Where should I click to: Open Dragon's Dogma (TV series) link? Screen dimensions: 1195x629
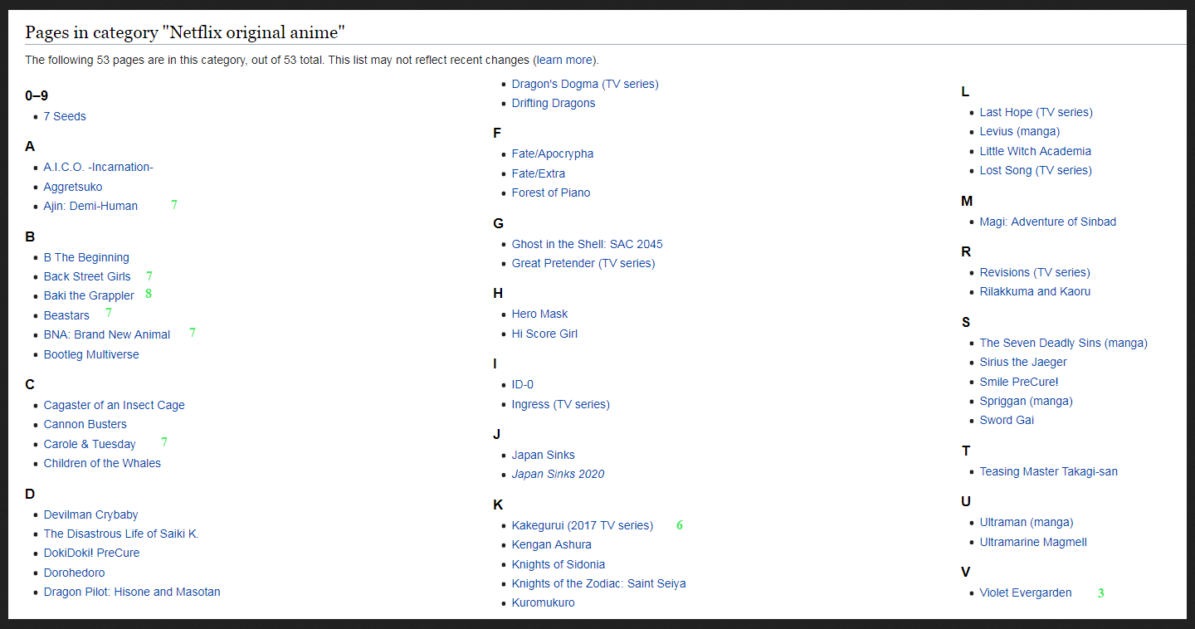585,84
